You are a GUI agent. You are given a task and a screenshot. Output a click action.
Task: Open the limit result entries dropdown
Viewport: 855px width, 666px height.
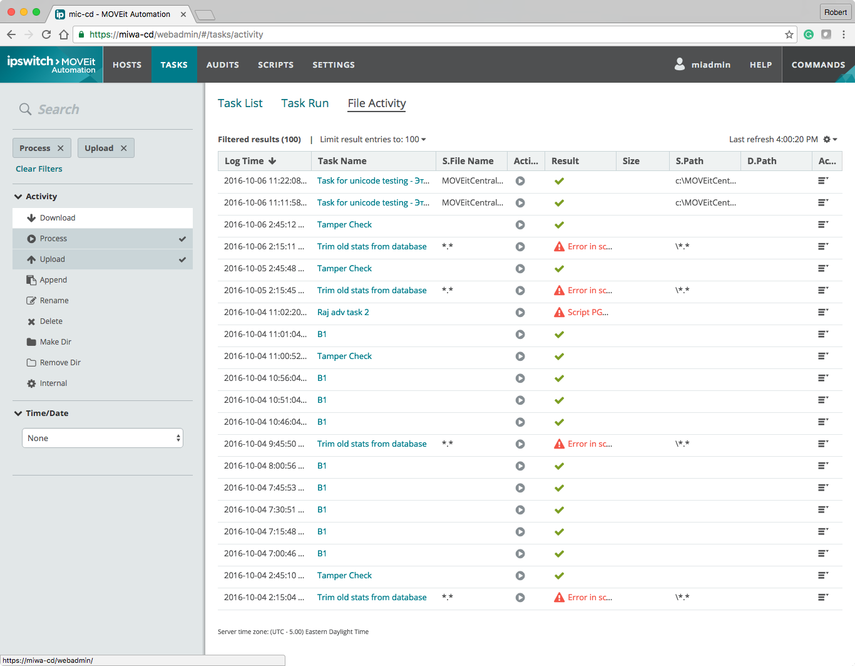373,140
